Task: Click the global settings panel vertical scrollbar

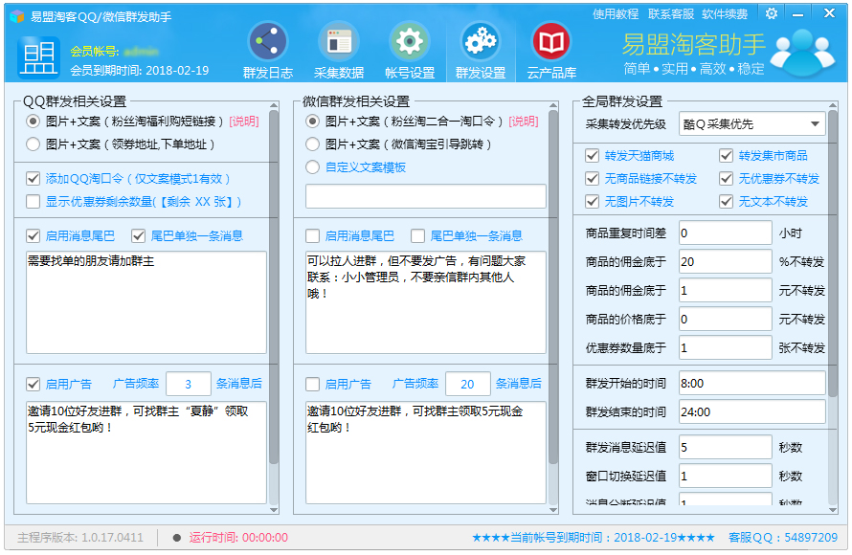Action: click(833, 287)
